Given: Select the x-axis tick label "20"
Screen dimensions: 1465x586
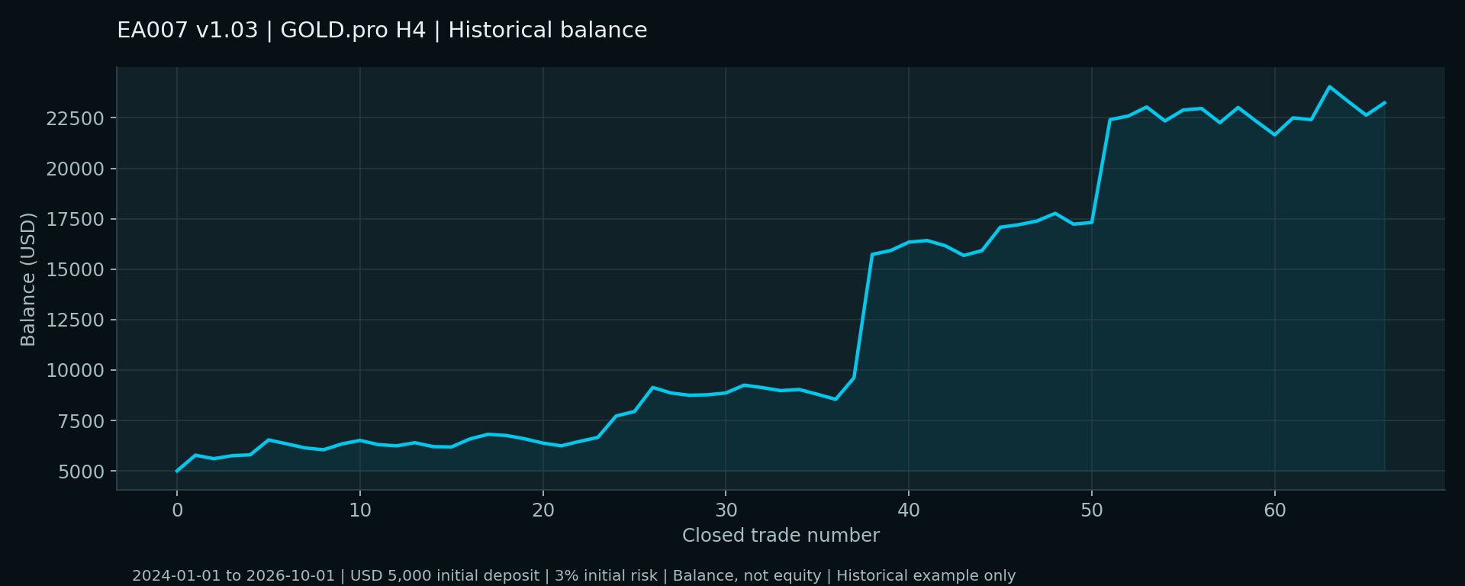Looking at the screenshot, I should pos(543,510).
